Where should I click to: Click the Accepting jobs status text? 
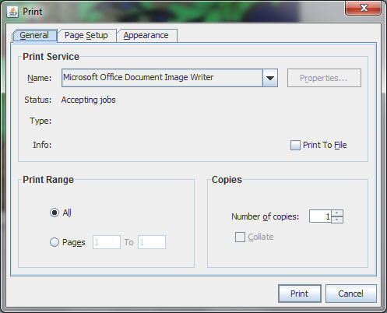pyautogui.click(x=89, y=100)
